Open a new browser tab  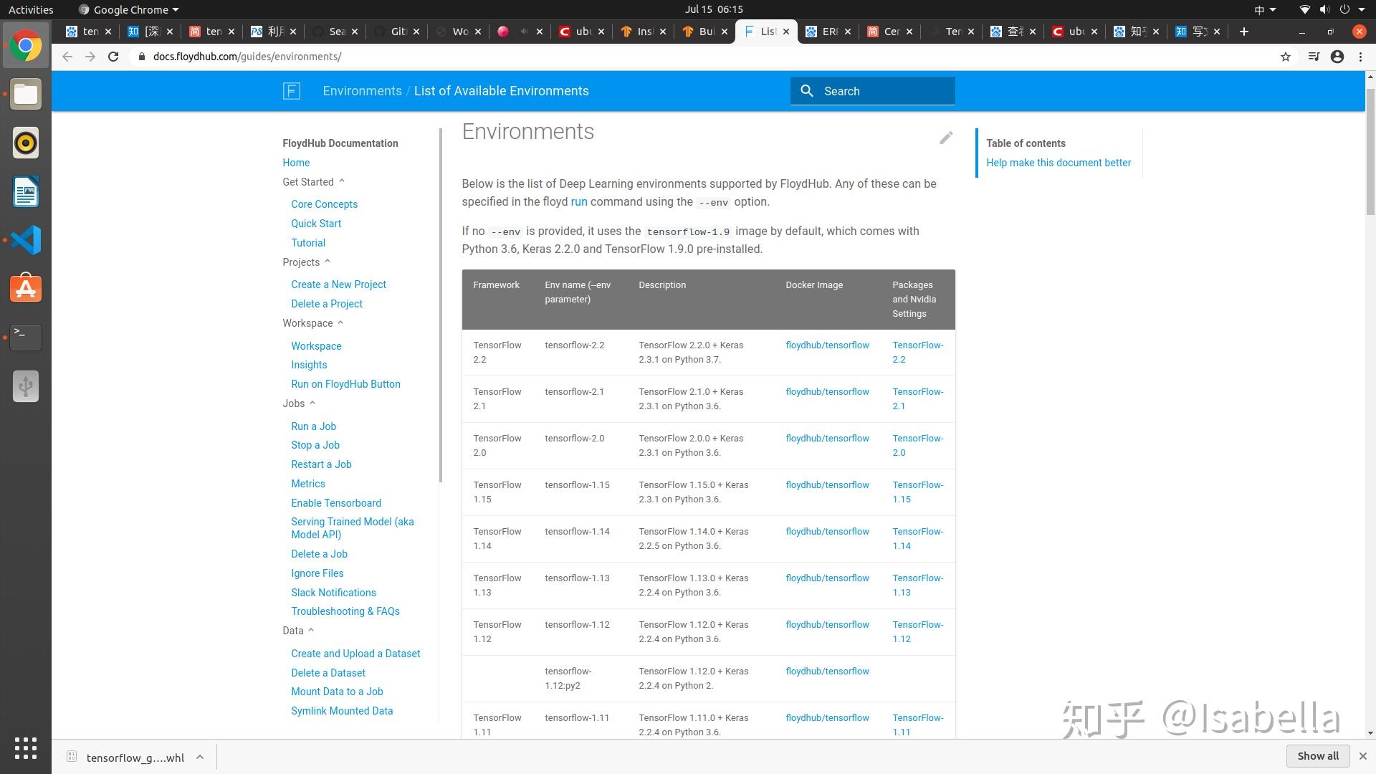point(1244,32)
